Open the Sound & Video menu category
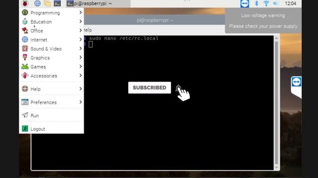The image size is (318, 178). (x=52, y=48)
